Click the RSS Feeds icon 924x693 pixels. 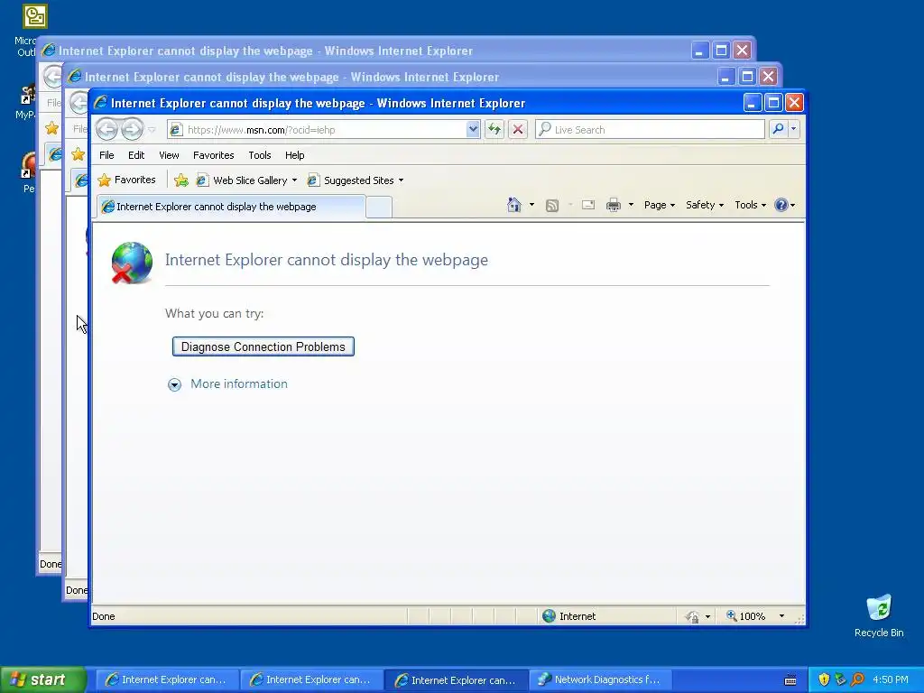(x=551, y=205)
